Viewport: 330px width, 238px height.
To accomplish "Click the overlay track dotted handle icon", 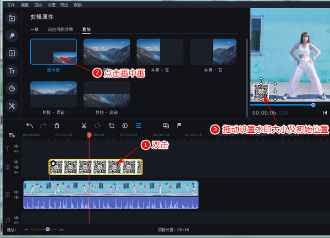I will coord(8,167).
